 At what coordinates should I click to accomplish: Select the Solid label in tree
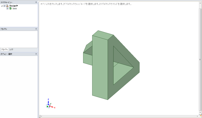click(x=15, y=9)
